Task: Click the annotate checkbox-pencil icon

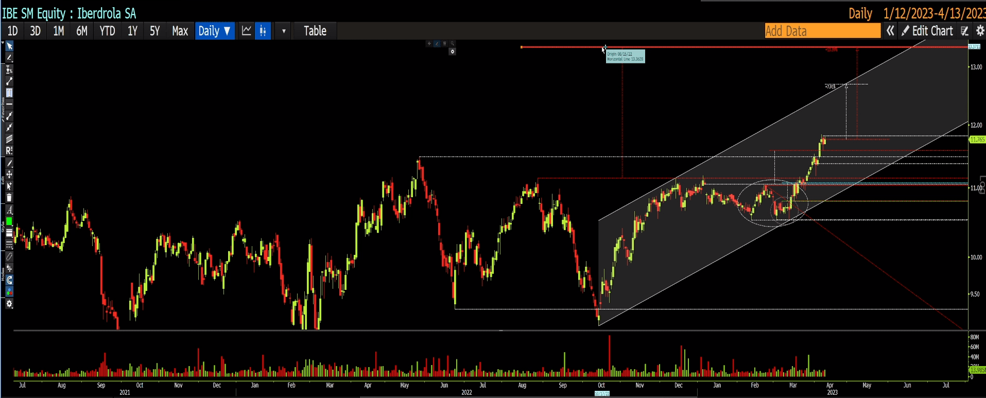Action: 965,31
